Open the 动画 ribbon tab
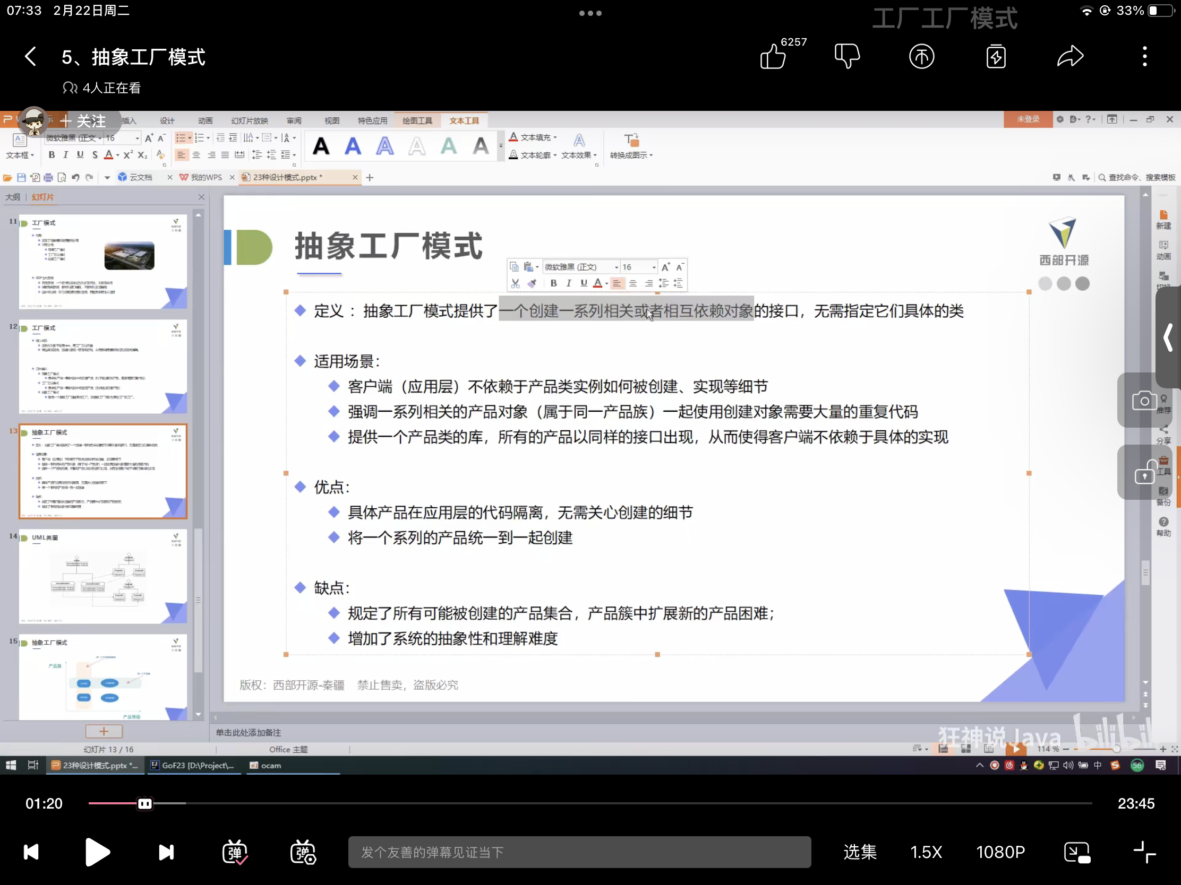 [205, 120]
